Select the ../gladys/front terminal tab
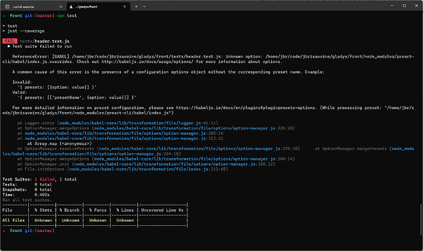423x251 pixels. click(98, 7)
